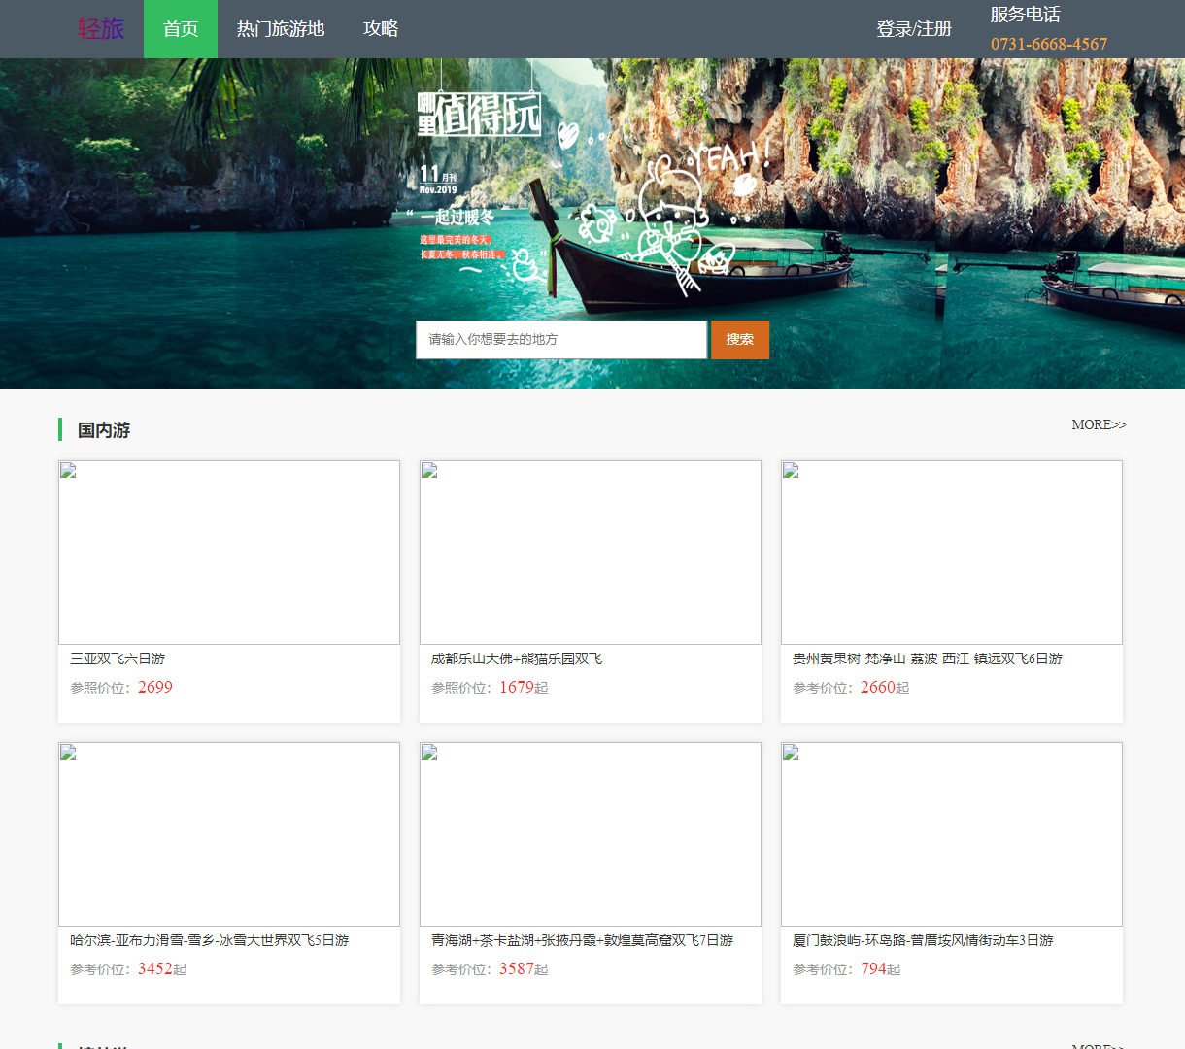Click the 登录/注册 link
Viewport: 1185px width, 1049px height.
pos(912,28)
